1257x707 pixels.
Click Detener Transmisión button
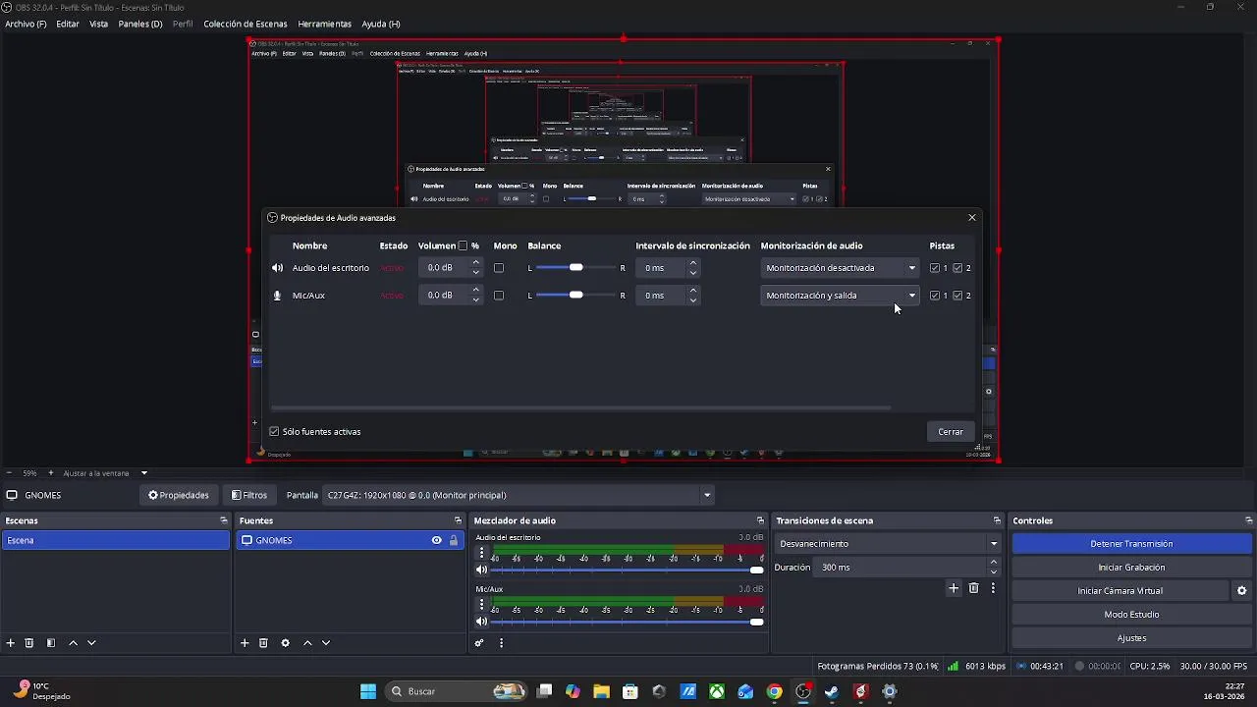click(x=1131, y=544)
